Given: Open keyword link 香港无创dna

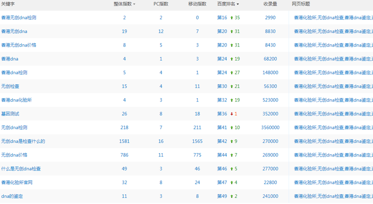Looking at the screenshot, I should (14, 31).
